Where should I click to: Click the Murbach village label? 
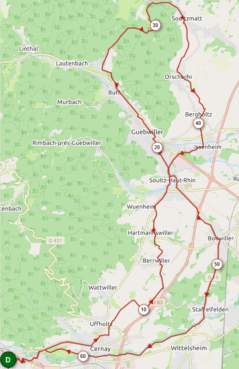(x=69, y=102)
